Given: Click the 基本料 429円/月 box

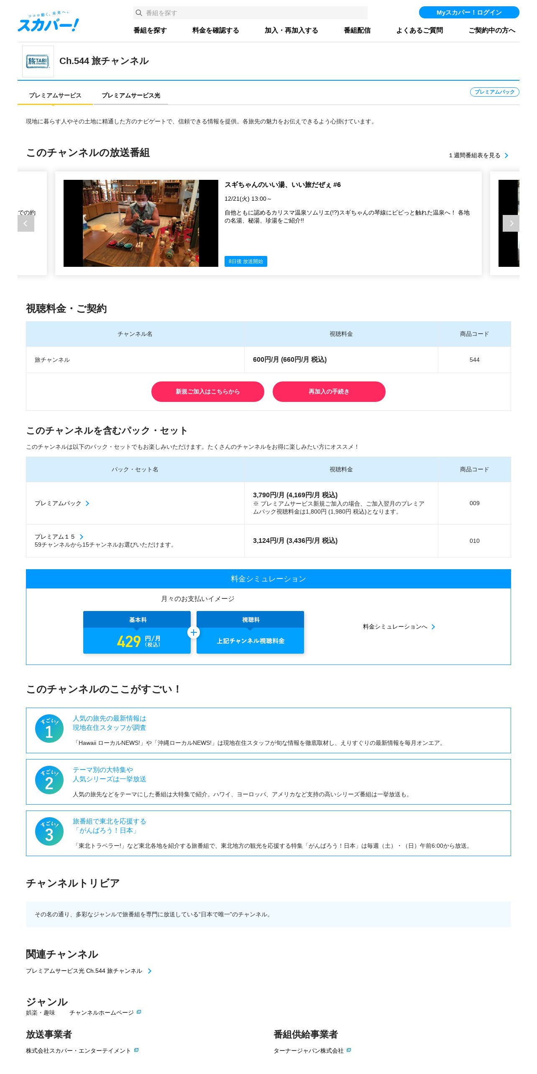Looking at the screenshot, I should (x=137, y=632).
